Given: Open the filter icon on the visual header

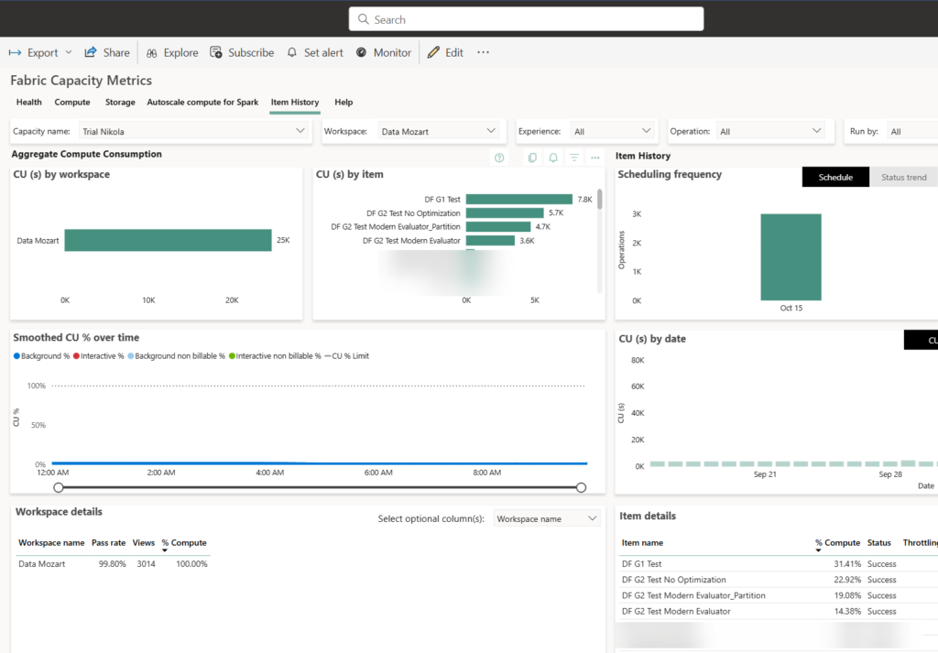Looking at the screenshot, I should (x=574, y=158).
